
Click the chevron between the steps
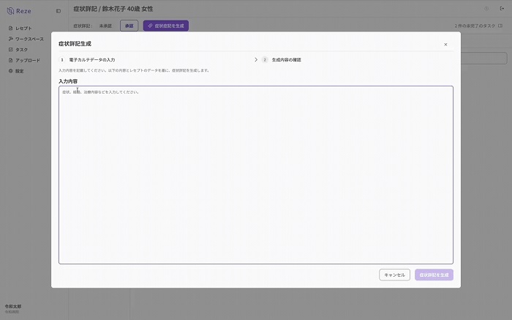[256, 59]
